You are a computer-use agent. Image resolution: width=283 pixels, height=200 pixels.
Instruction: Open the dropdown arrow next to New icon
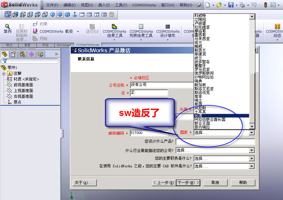pos(213,5)
